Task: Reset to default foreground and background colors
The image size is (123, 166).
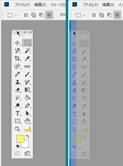Action: tap(18, 146)
